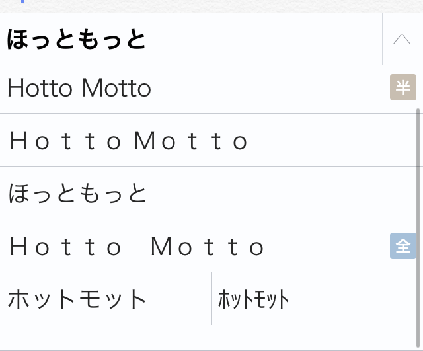Collapse the candidate list with the up chevron
The image size is (423, 351).
pyautogui.click(x=402, y=40)
